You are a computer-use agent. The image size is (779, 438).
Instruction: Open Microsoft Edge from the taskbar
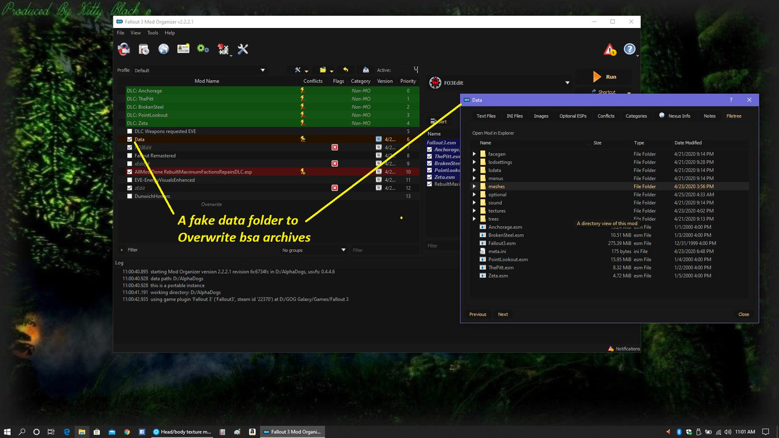coord(67,431)
